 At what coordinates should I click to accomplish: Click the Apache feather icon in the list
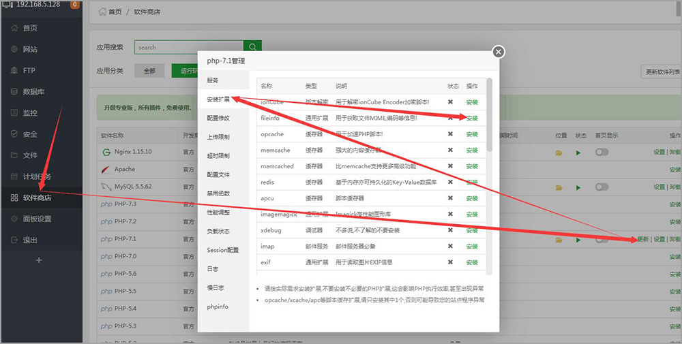coord(106,170)
